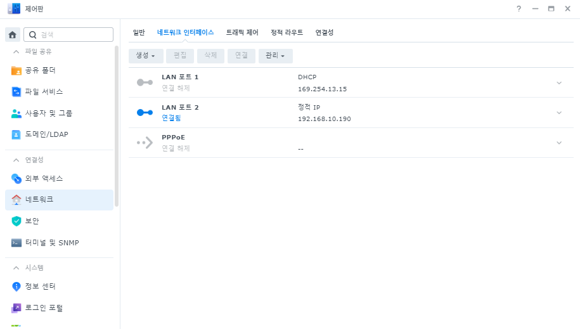This screenshot has width=580, height=329.
Task: Open help with the question mark icon
Action: pos(519,9)
